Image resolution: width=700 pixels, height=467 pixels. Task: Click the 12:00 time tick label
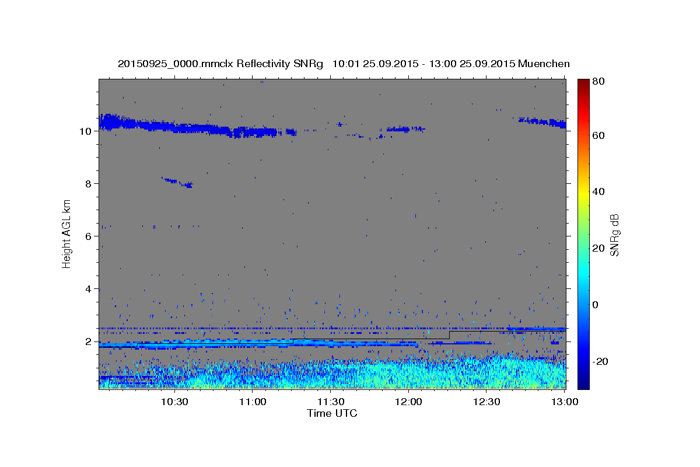coord(408,402)
